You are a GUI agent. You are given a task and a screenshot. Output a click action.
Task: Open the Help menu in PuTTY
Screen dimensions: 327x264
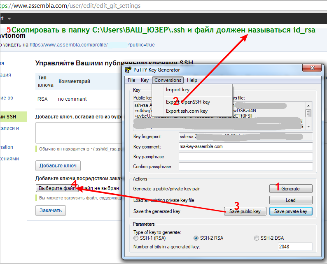tap(192, 80)
